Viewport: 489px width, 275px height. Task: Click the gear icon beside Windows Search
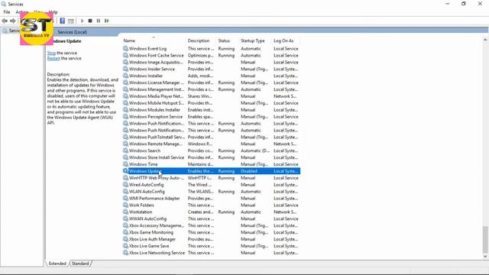125,150
